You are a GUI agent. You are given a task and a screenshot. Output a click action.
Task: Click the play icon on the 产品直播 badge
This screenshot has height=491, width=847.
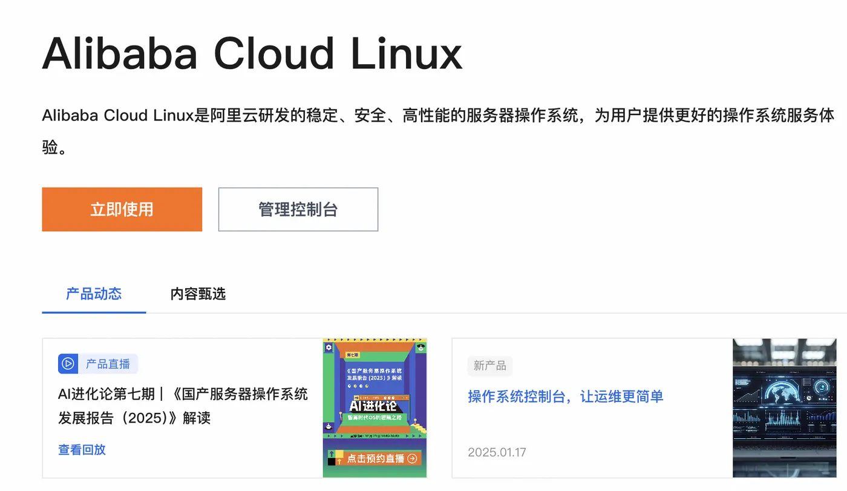click(68, 363)
